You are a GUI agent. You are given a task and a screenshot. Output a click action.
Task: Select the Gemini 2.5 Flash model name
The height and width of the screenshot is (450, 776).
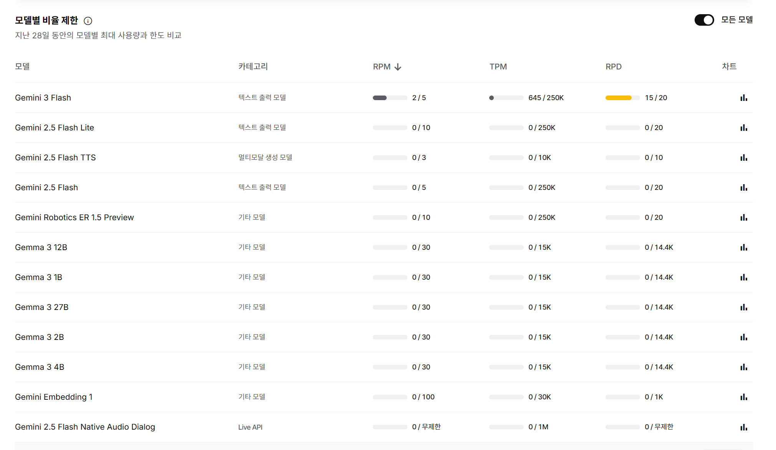coord(46,188)
